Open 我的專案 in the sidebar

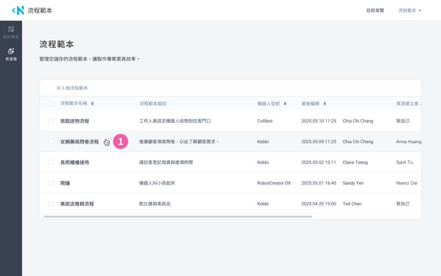click(11, 32)
